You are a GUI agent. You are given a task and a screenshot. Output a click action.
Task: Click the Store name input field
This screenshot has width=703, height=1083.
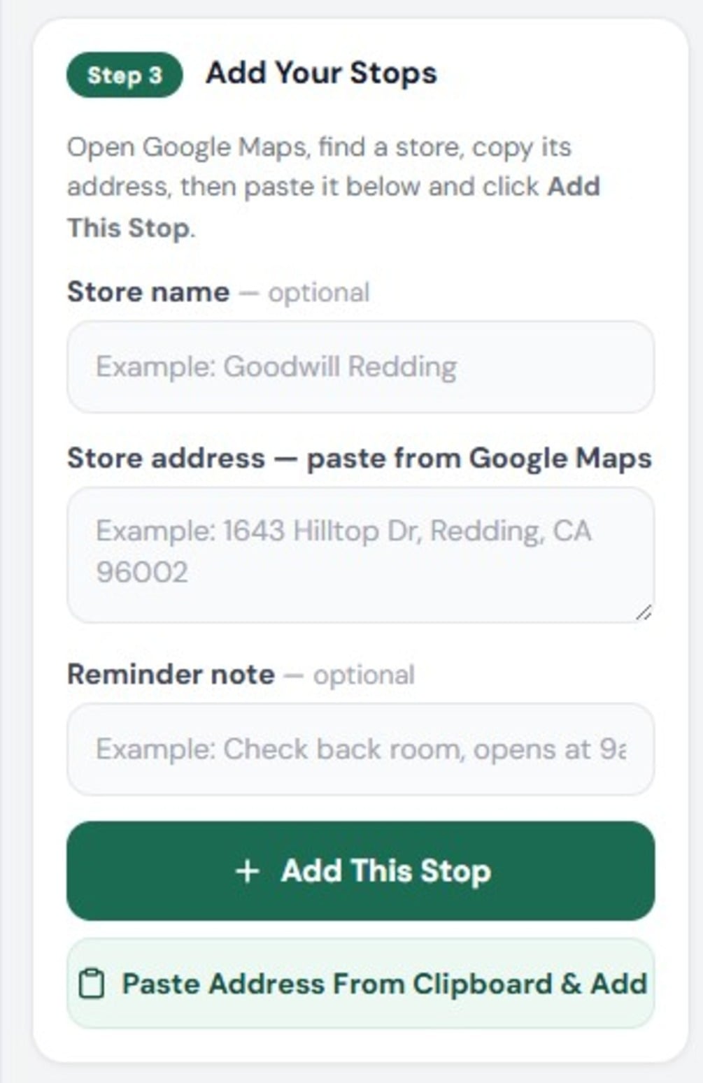click(x=360, y=367)
